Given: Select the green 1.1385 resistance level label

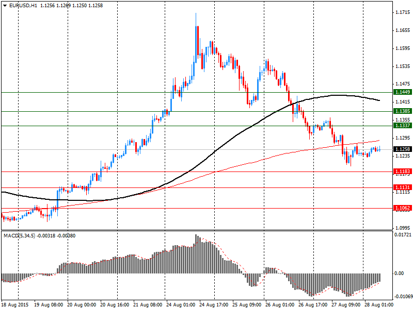Looking at the screenshot, I should pos(403,111).
